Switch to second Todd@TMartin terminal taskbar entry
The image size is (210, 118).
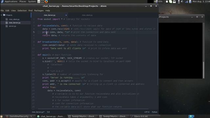pos(114,116)
